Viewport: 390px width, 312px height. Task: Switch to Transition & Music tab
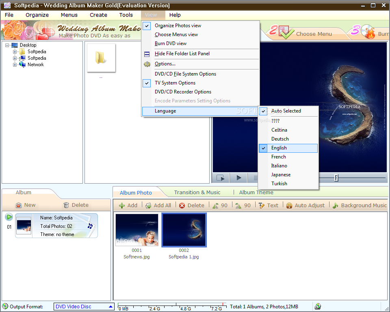coord(197,192)
